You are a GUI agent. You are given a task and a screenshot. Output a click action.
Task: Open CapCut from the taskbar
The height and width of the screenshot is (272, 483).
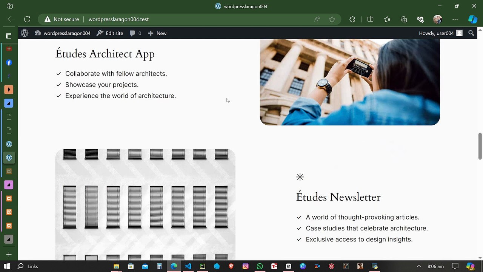tap(288, 266)
